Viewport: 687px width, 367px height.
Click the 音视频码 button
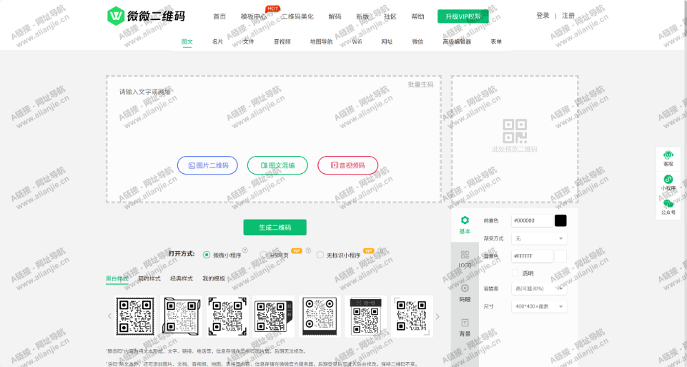click(x=348, y=166)
